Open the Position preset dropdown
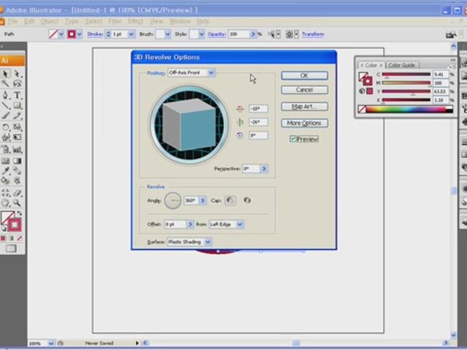 pyautogui.click(x=211, y=73)
